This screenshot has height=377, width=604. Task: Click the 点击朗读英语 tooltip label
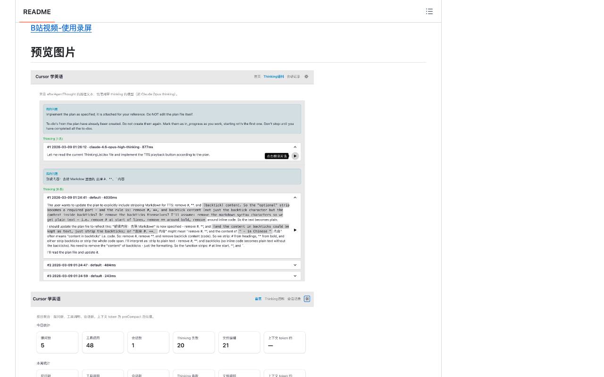277,156
